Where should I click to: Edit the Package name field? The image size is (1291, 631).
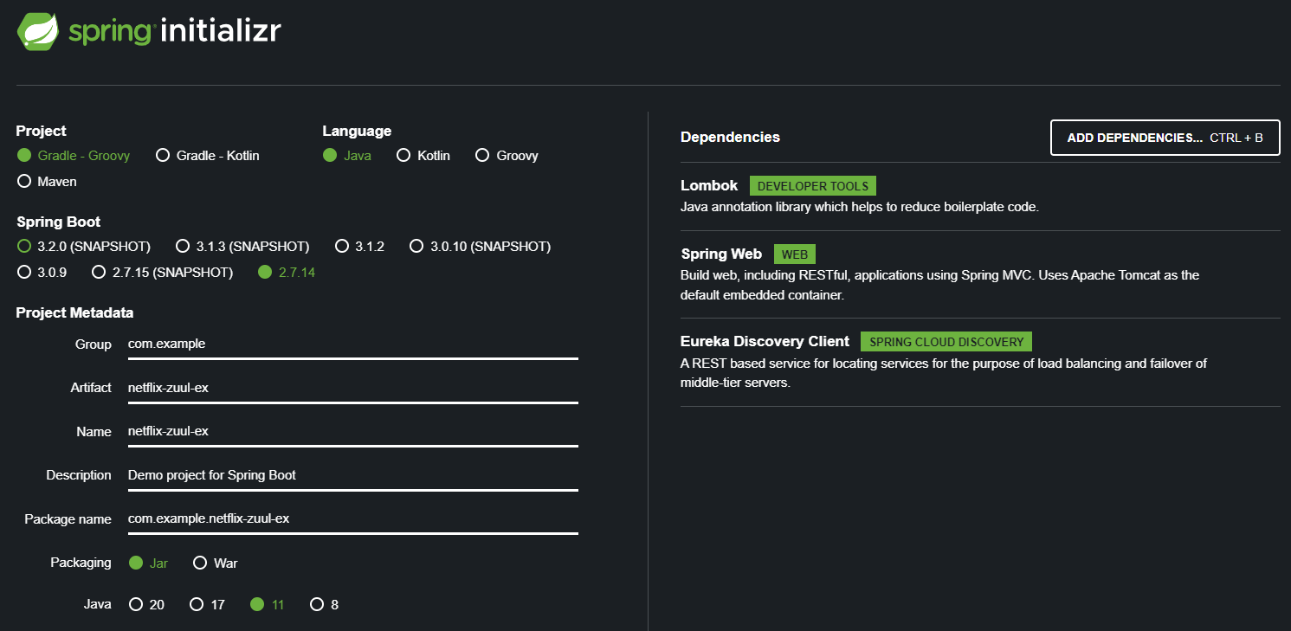point(353,519)
